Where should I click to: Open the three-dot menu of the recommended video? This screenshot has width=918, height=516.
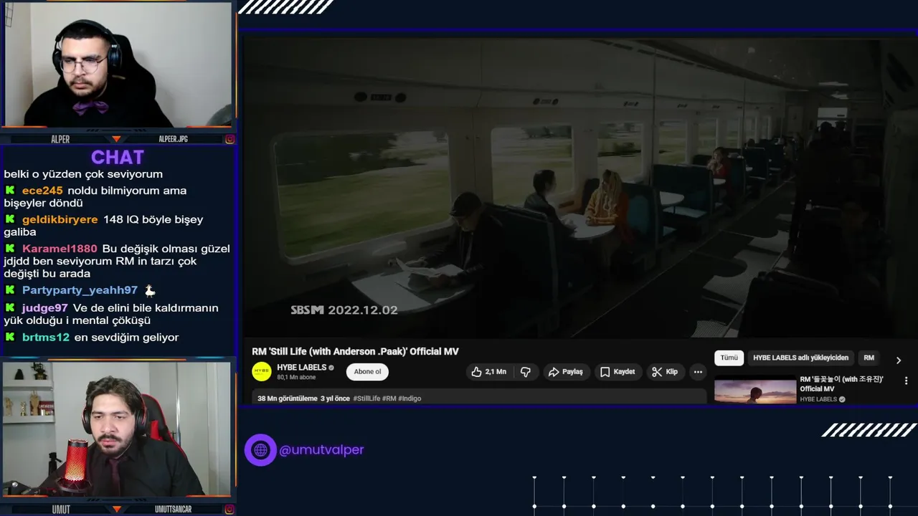pos(906,381)
